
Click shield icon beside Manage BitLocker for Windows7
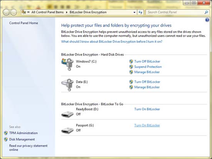coord(131,72)
